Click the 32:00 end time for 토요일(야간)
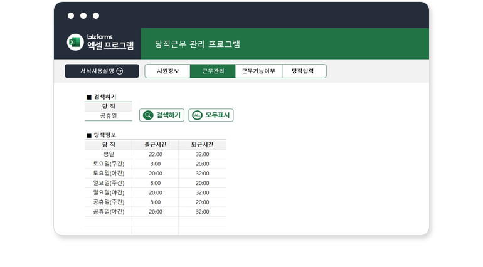This screenshot has width=483, height=267. pos(203,174)
